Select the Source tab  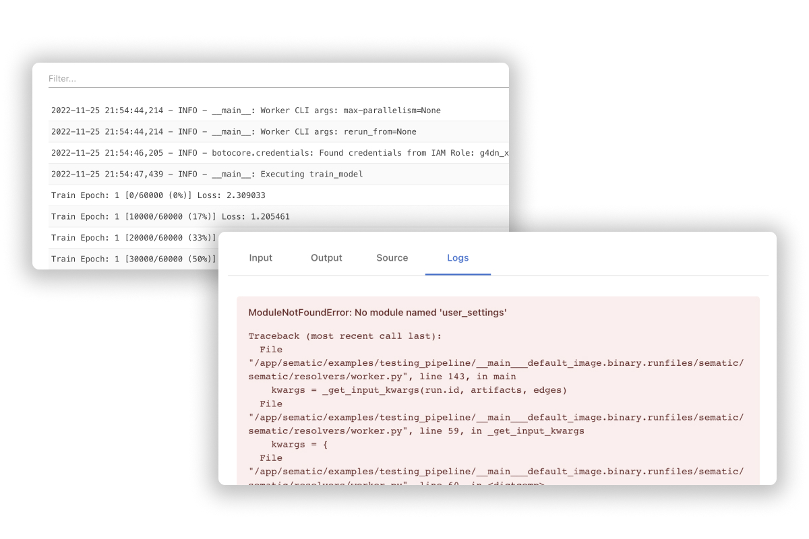[x=392, y=258]
